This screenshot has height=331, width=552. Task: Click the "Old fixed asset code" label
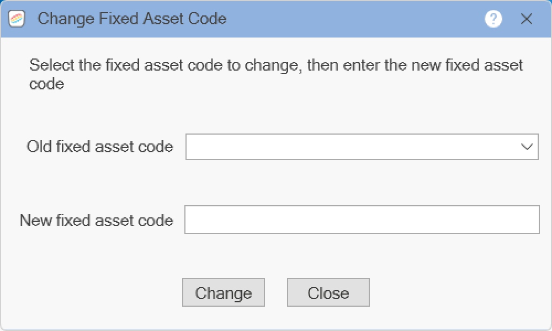pyautogui.click(x=100, y=147)
